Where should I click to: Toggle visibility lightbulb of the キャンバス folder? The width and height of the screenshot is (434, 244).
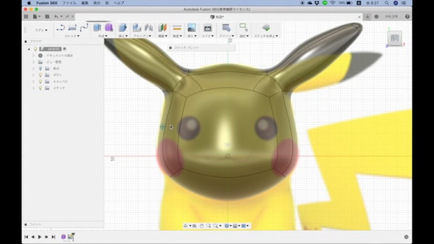tap(41, 81)
